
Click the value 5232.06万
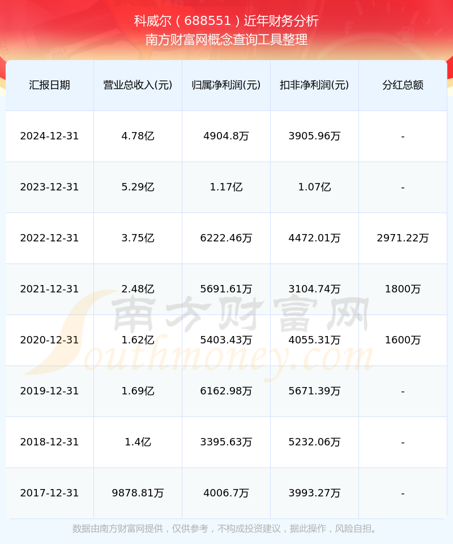[x=314, y=442]
